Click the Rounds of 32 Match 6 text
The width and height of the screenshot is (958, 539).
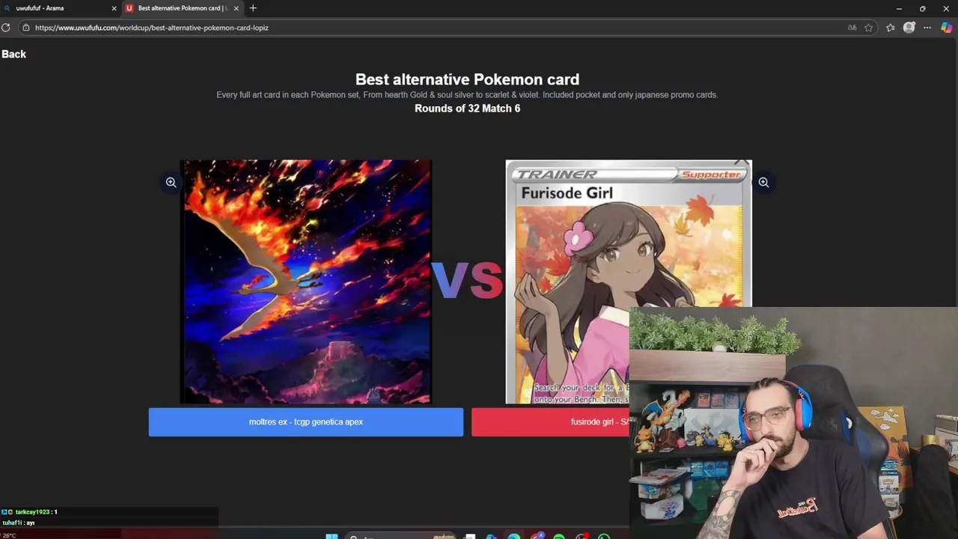point(467,109)
